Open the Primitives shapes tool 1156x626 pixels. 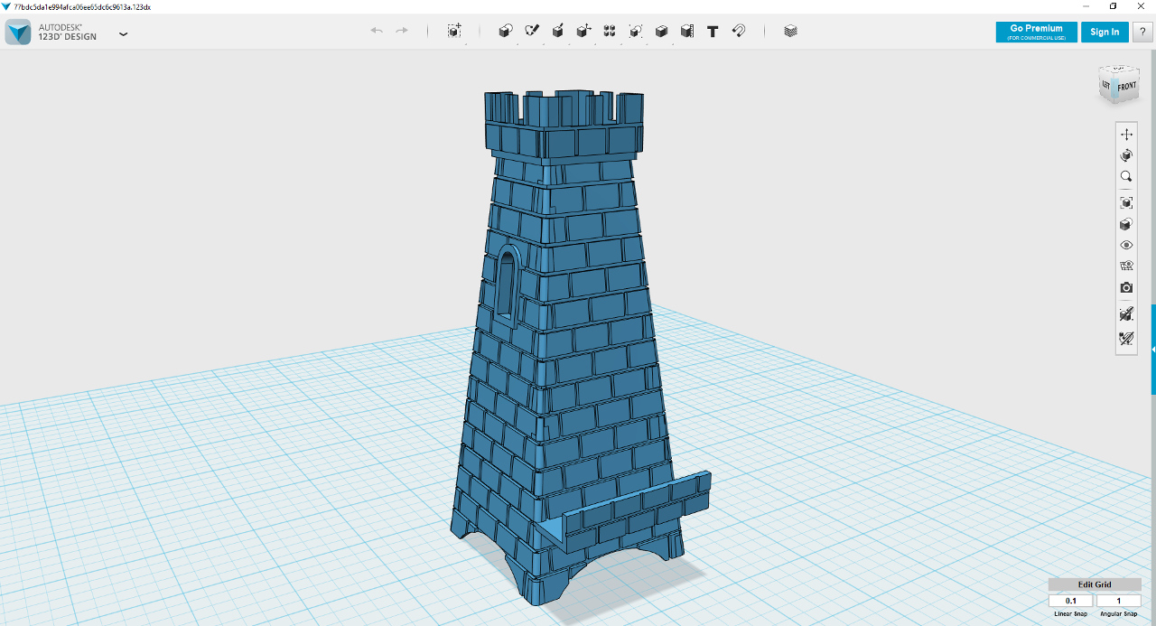pos(506,31)
